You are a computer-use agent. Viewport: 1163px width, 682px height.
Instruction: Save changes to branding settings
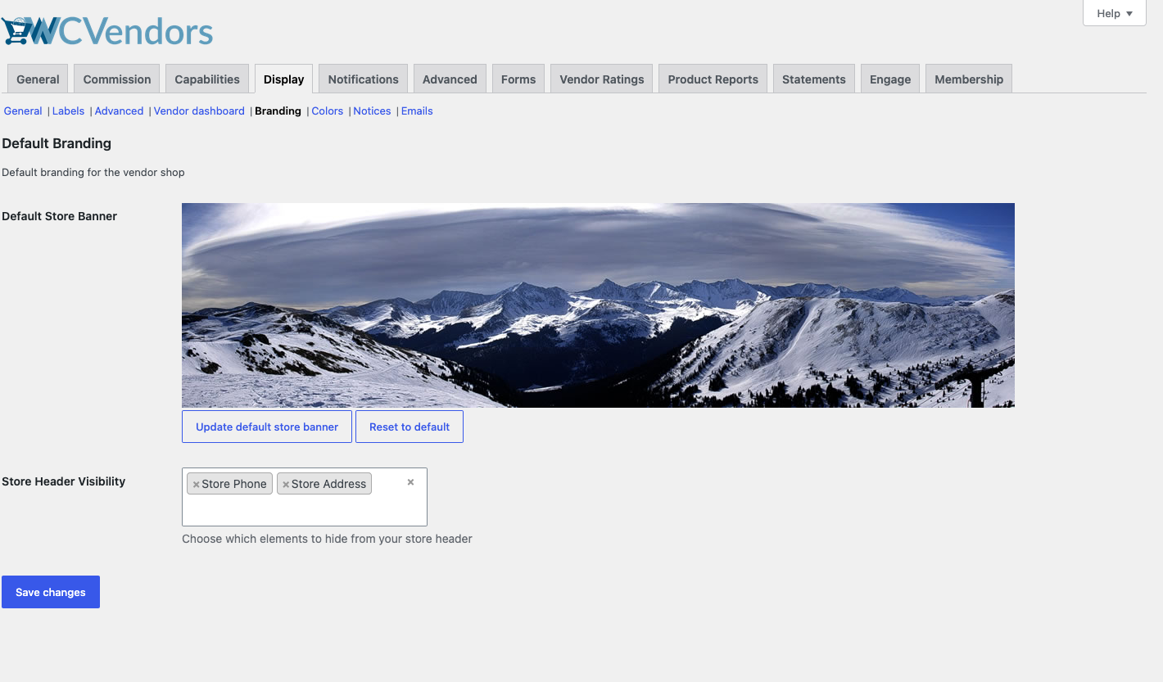tap(51, 592)
